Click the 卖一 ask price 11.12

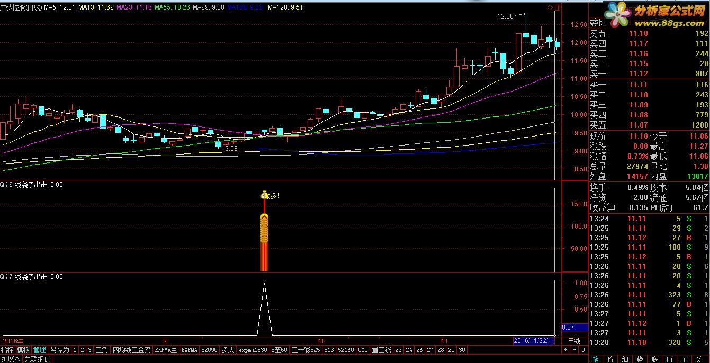638,74
